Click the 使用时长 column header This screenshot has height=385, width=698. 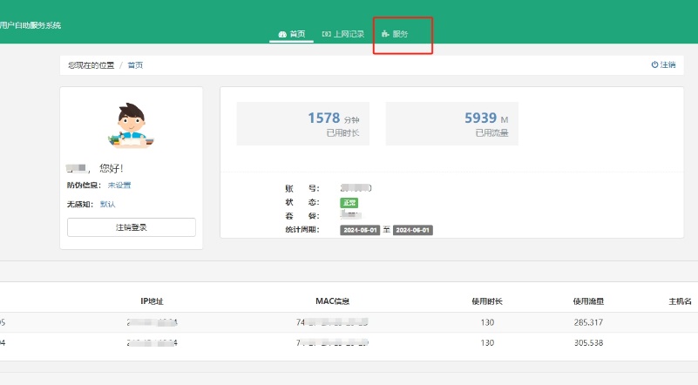pyautogui.click(x=487, y=301)
